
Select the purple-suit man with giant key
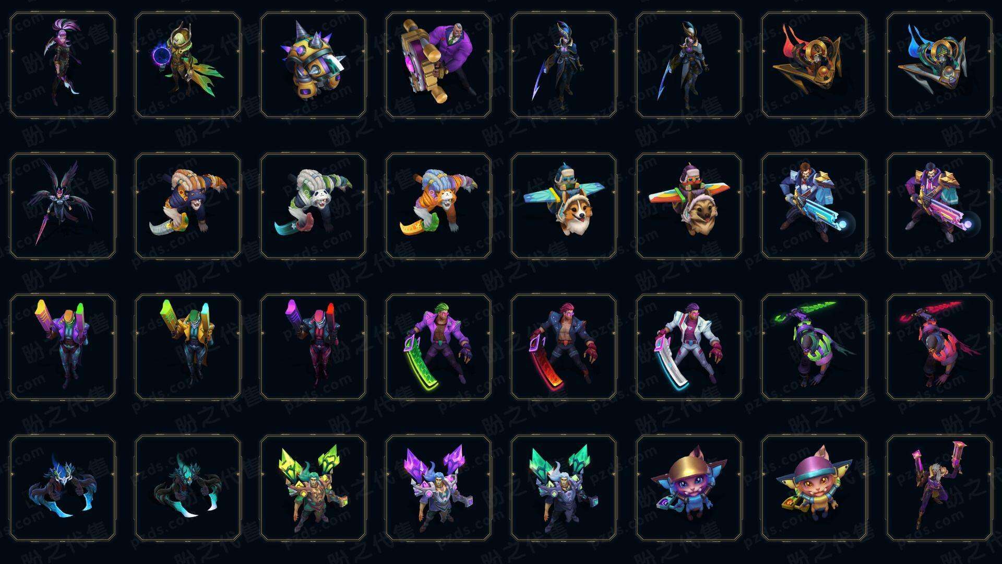[438, 65]
